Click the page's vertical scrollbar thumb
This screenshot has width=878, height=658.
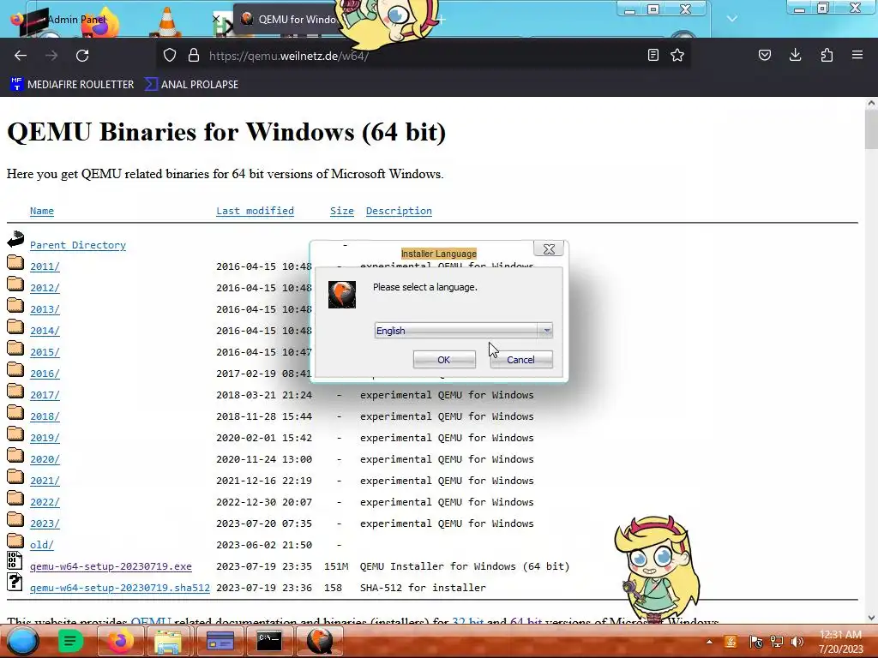tap(871, 129)
